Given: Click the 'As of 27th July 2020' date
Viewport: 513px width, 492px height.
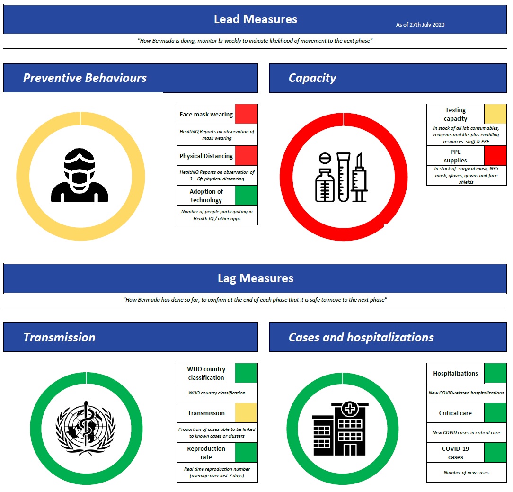Looking at the screenshot, I should pyautogui.click(x=420, y=25).
